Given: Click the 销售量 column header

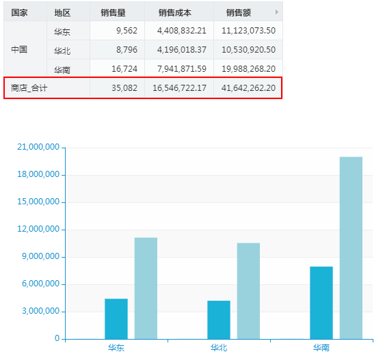Looking at the screenshot, I should click(117, 12).
